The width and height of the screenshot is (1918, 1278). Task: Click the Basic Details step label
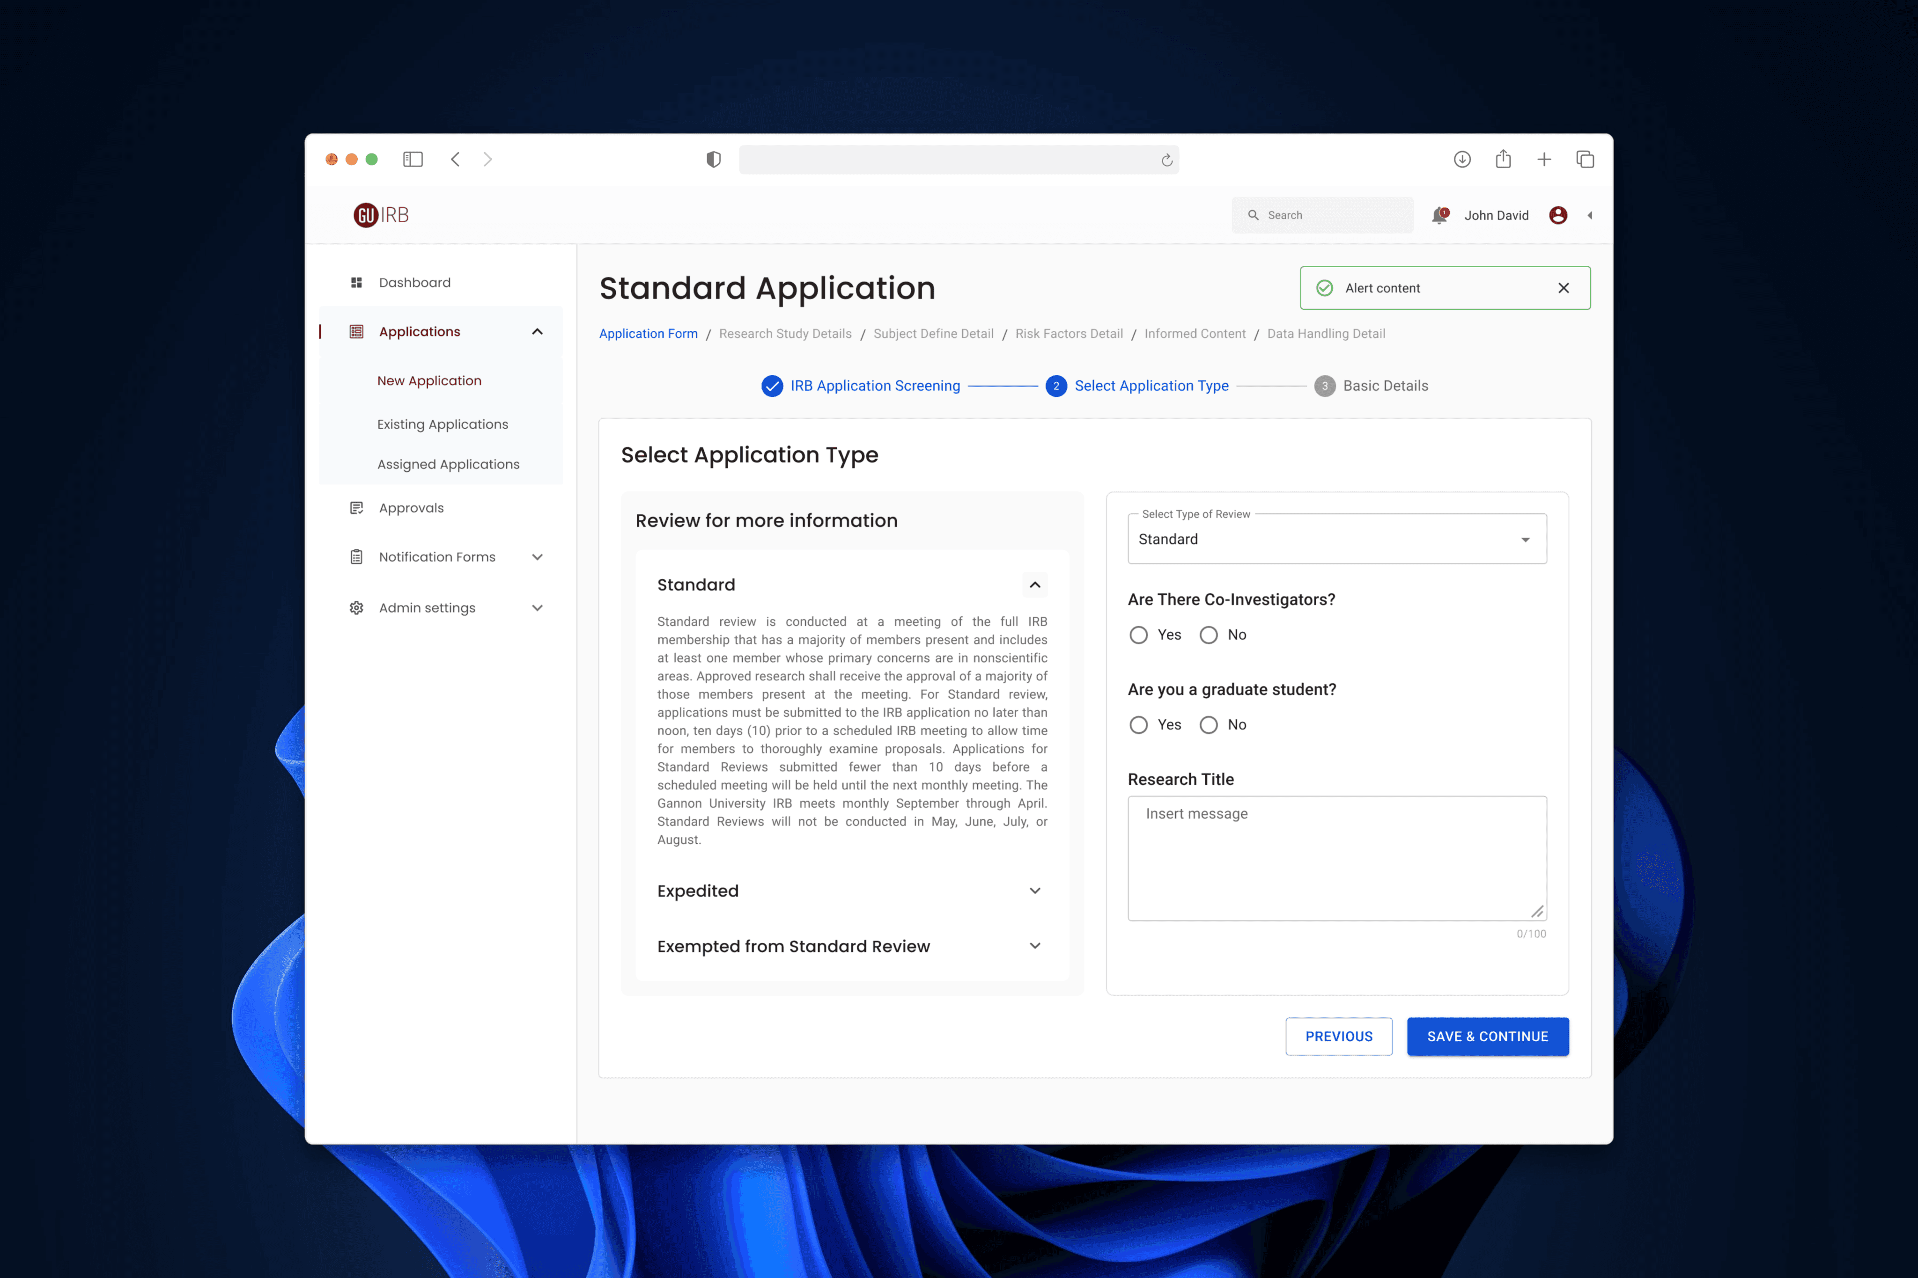click(x=1386, y=386)
